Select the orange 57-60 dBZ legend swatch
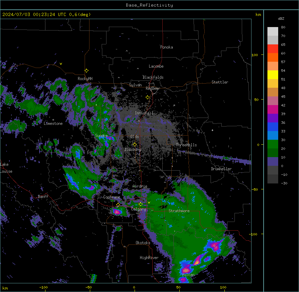299x292 pixels. (273, 57)
